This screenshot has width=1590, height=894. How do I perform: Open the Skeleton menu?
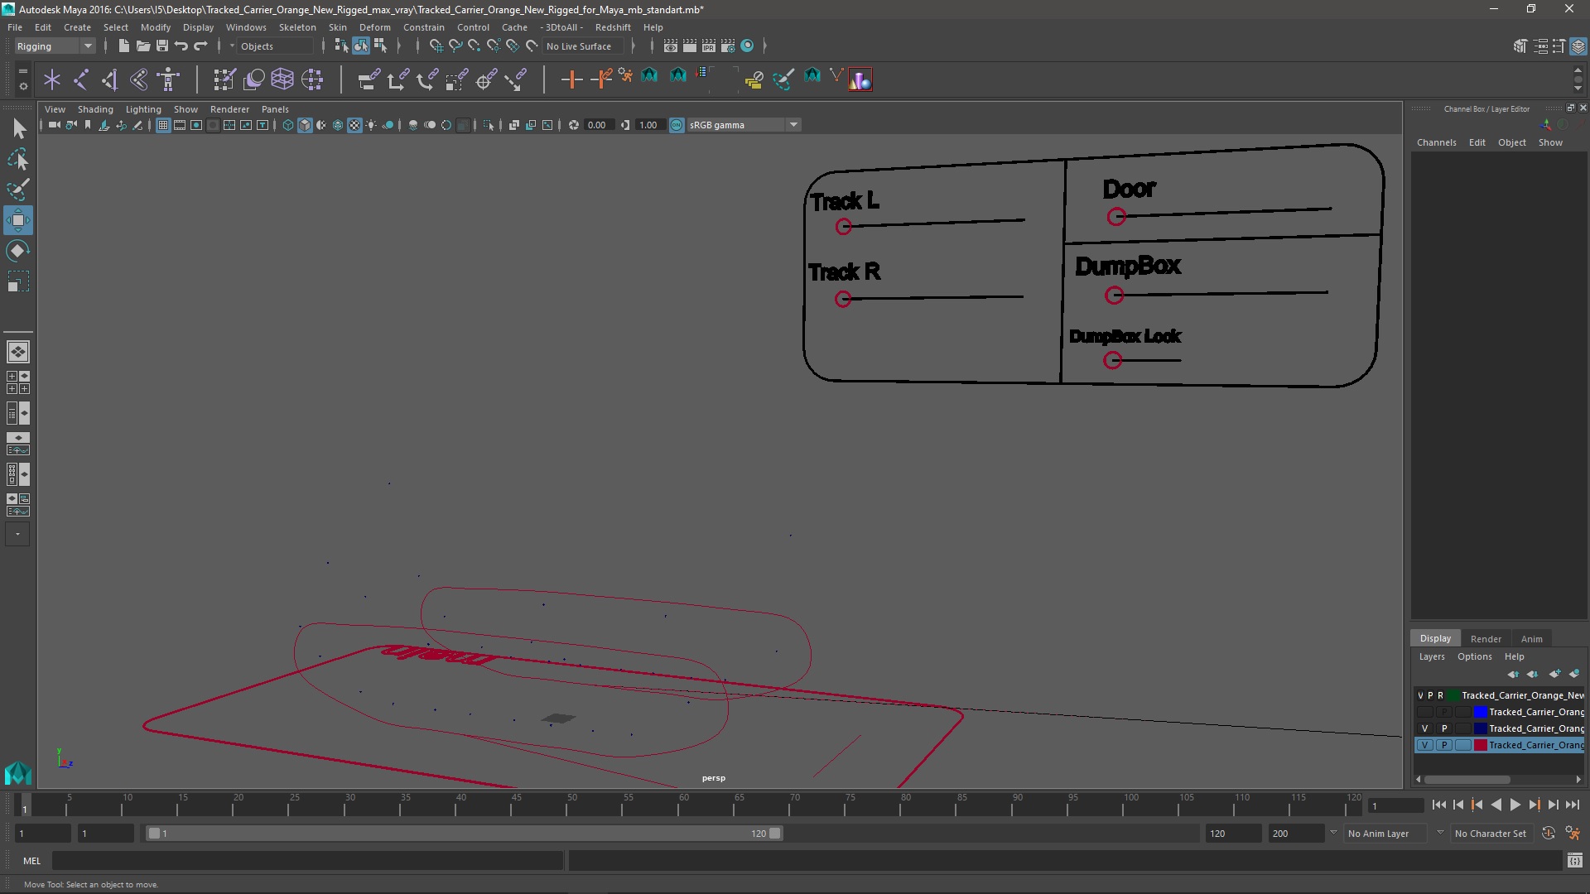pos(297,27)
